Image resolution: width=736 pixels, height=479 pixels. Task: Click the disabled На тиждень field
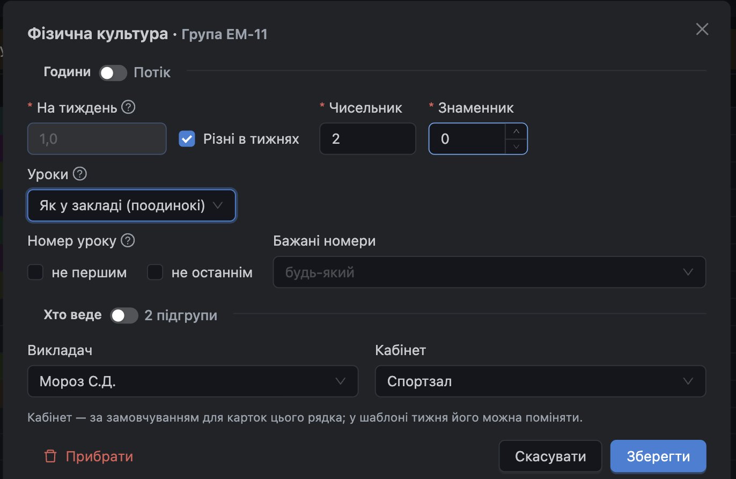(97, 139)
